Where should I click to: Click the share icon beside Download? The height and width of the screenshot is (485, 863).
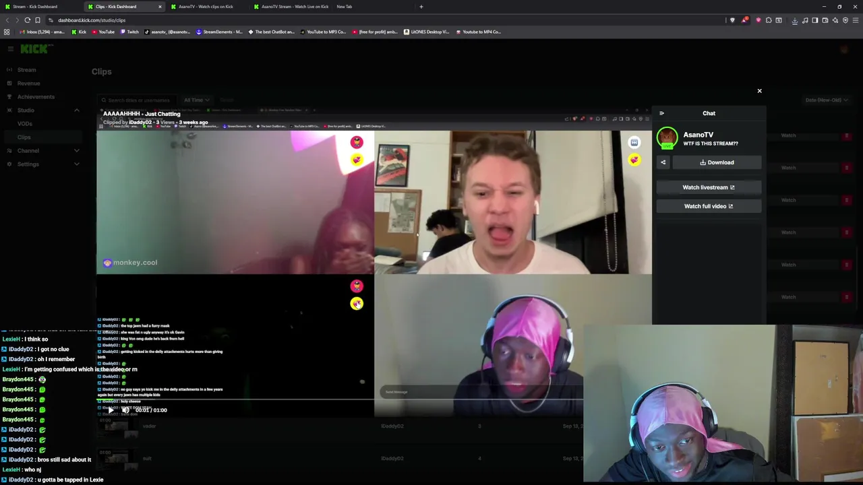pos(663,162)
